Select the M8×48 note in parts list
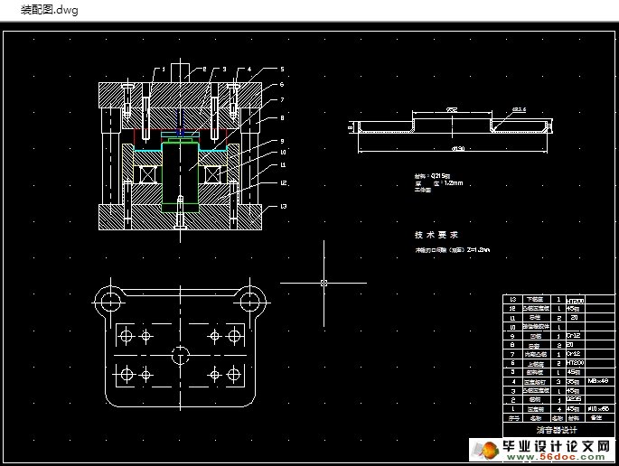This screenshot has width=619, height=466. [598, 381]
